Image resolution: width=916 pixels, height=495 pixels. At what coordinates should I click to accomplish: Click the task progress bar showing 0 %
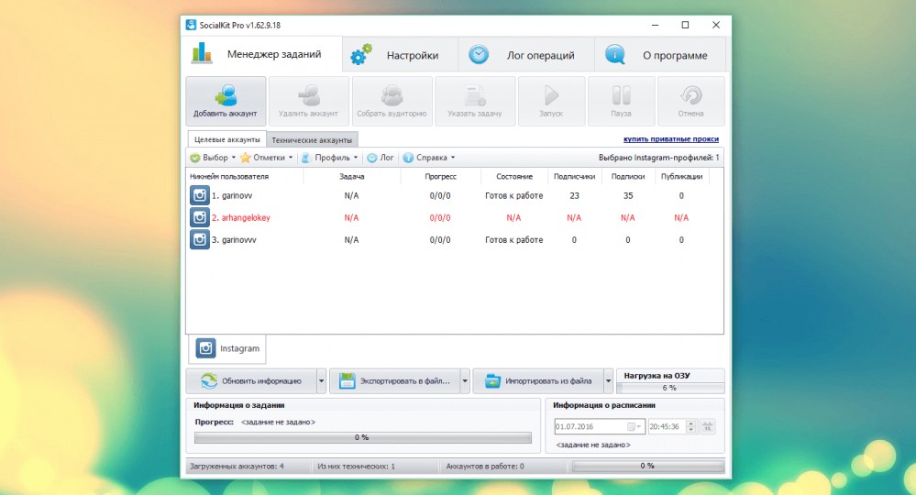point(363,437)
